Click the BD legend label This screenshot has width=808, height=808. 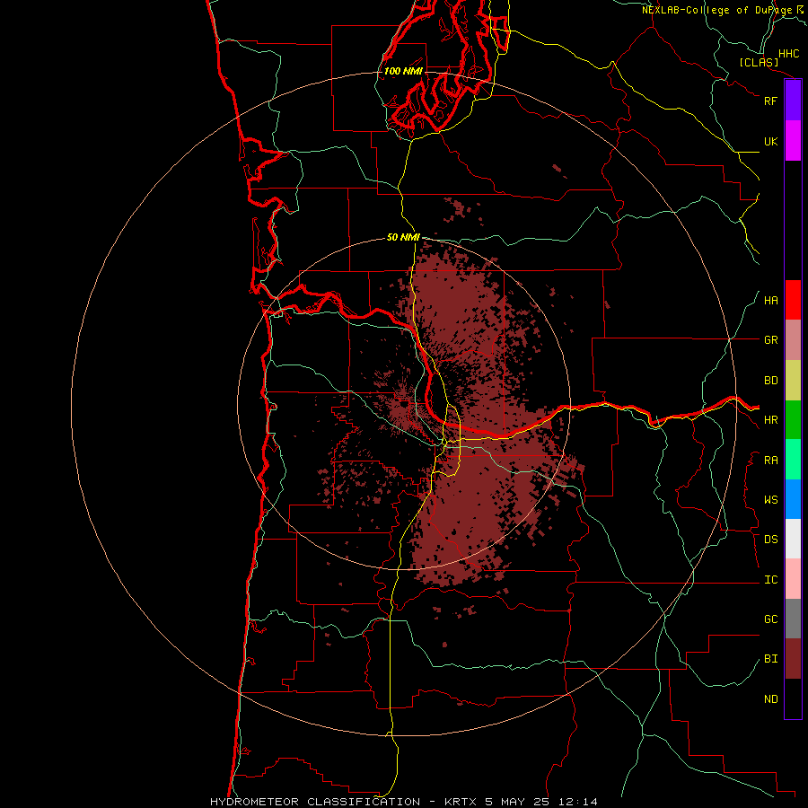coord(771,381)
